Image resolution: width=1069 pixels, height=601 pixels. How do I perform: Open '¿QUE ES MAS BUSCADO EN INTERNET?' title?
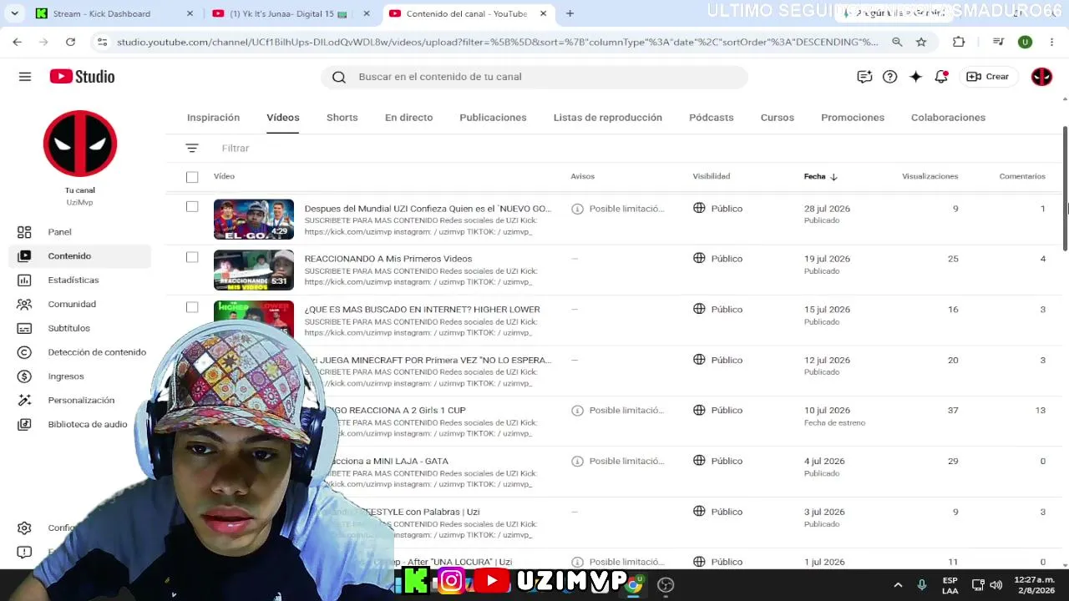(423, 310)
